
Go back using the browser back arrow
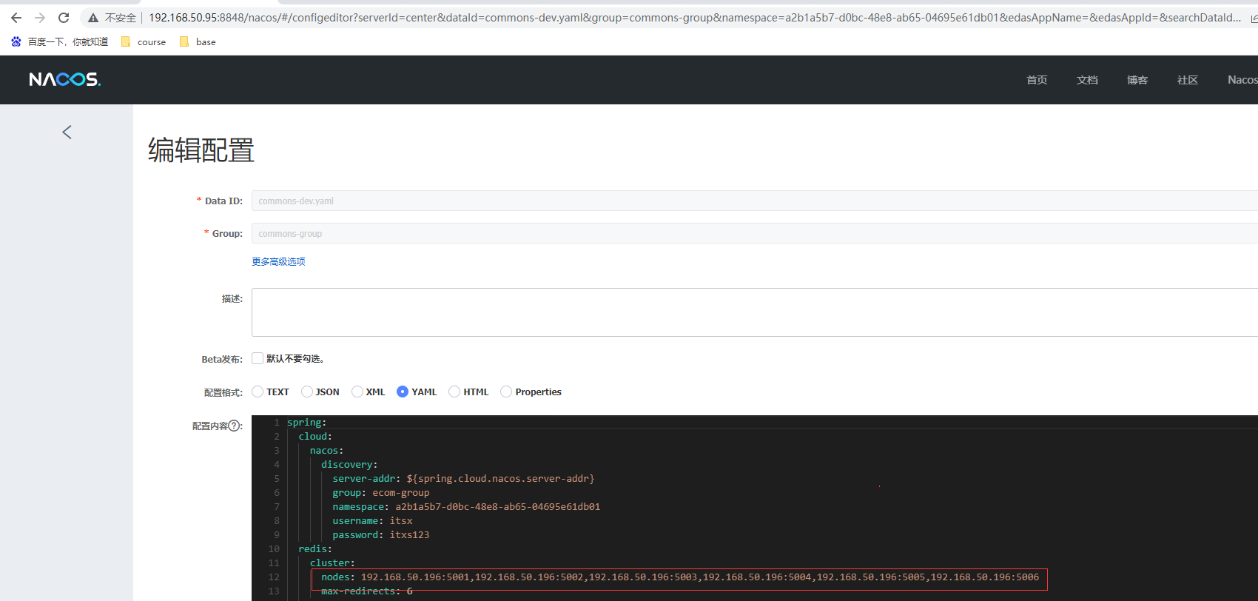tap(16, 18)
